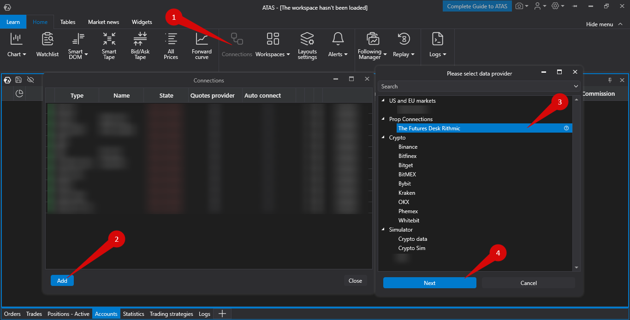The width and height of the screenshot is (630, 320).
Task: Collapse the Crypto group
Action: tap(383, 137)
